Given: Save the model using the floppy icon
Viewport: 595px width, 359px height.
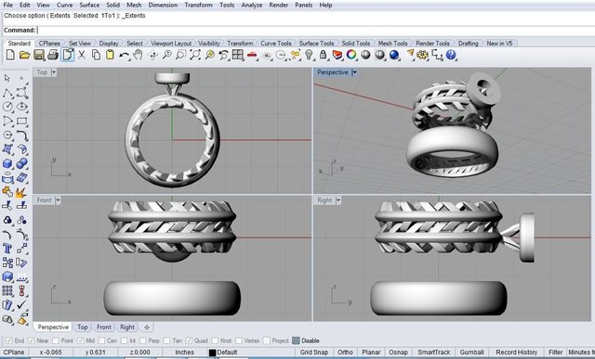Looking at the screenshot, I should tap(39, 56).
